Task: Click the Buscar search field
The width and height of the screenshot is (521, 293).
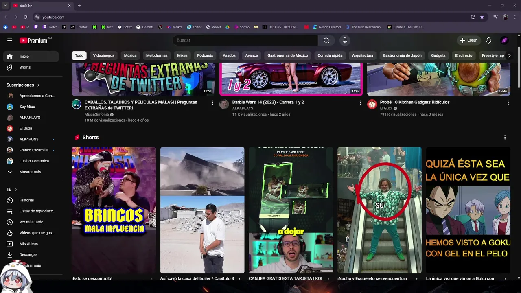Action: click(245, 40)
